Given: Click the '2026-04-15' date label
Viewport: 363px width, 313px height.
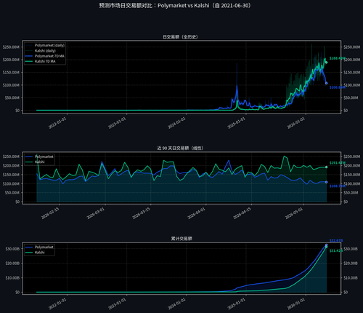Looking at the screenshot, I should pos(242,213).
